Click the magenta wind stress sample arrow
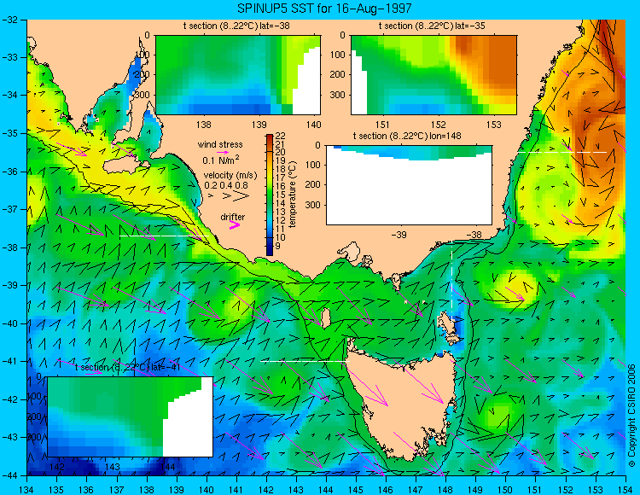640x495 pixels. point(223,151)
